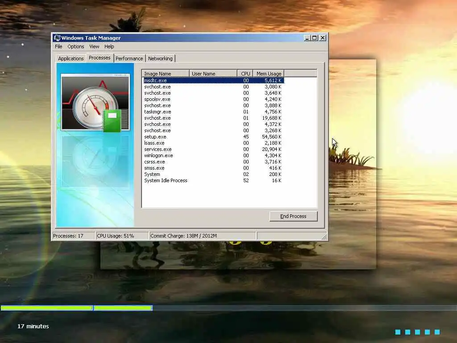This screenshot has width=457, height=343.
Task: Open the View menu
Action: (94, 46)
